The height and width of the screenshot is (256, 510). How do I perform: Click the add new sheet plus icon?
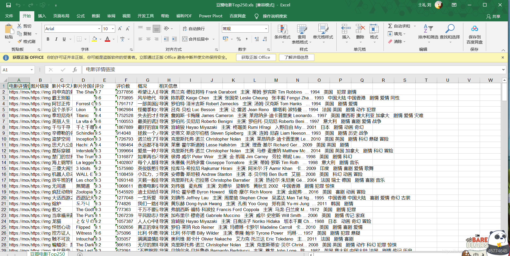coord(80,254)
